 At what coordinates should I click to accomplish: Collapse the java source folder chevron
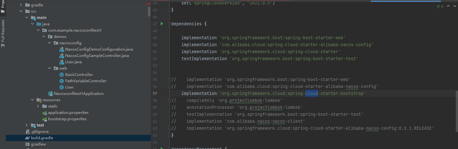point(33,24)
